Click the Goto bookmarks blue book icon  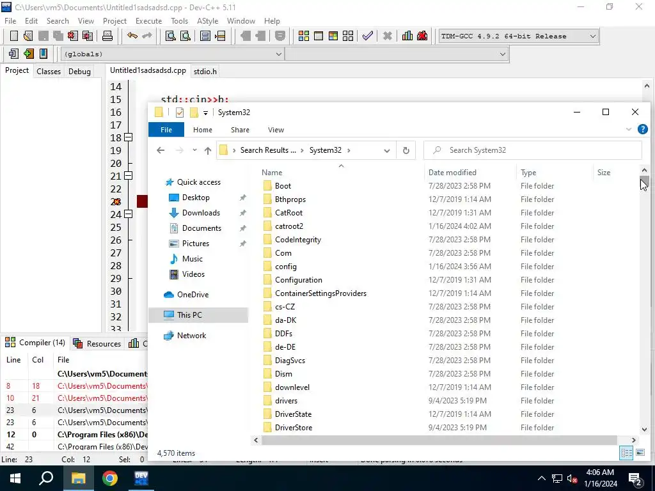click(43, 54)
